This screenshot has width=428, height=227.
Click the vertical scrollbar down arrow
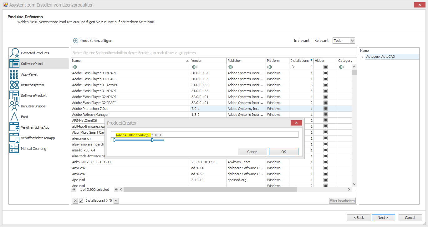coord(354,185)
